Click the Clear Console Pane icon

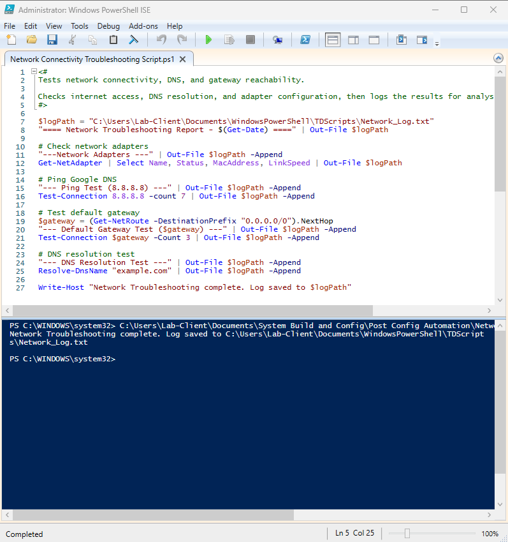(133, 40)
